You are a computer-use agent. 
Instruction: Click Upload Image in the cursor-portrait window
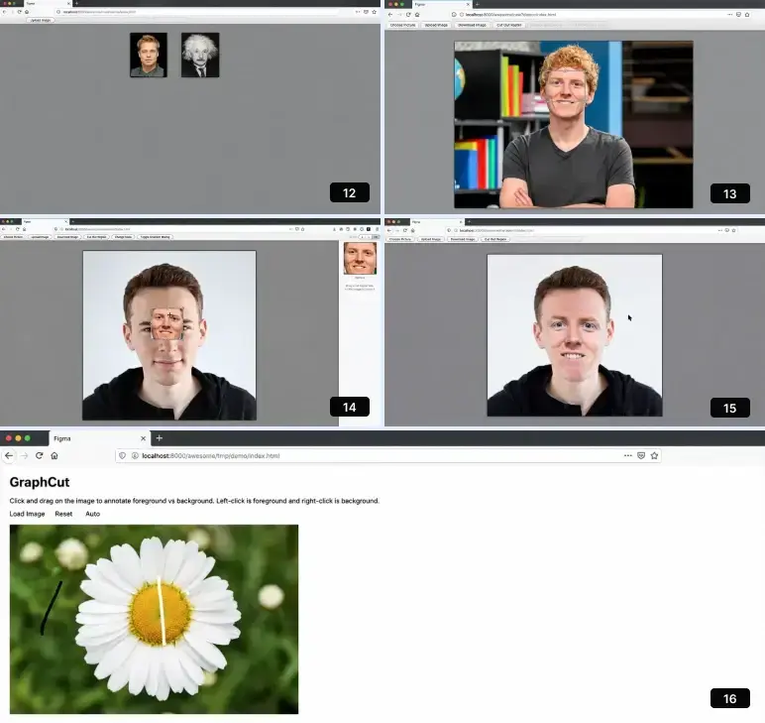click(x=431, y=239)
